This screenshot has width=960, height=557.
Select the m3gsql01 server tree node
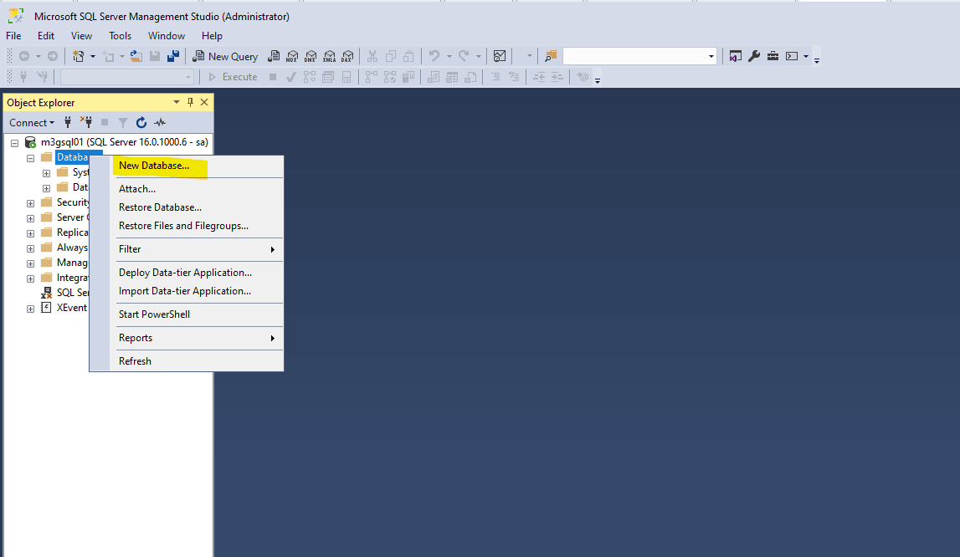(x=124, y=142)
